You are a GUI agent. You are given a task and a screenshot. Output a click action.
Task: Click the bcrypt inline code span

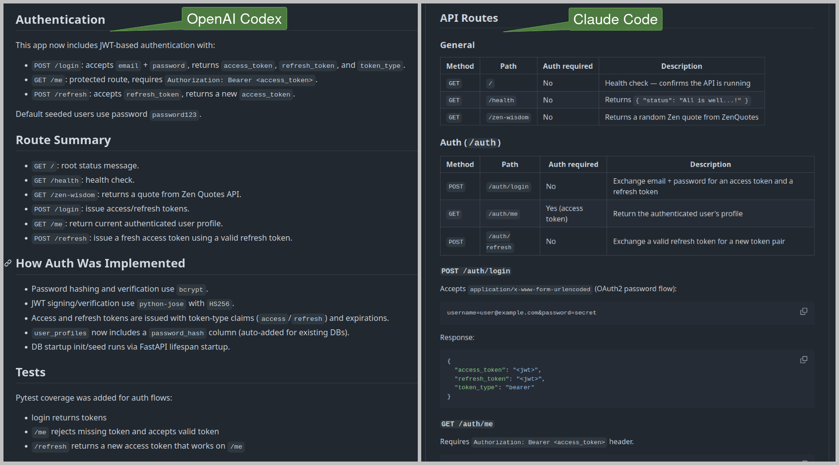(191, 289)
